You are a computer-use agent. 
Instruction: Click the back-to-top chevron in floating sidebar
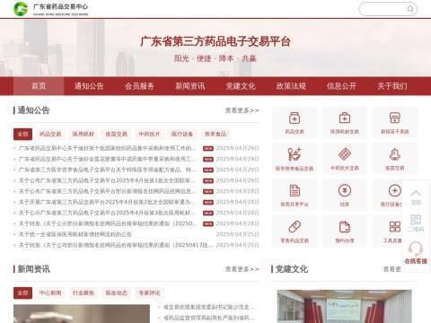coord(416,193)
